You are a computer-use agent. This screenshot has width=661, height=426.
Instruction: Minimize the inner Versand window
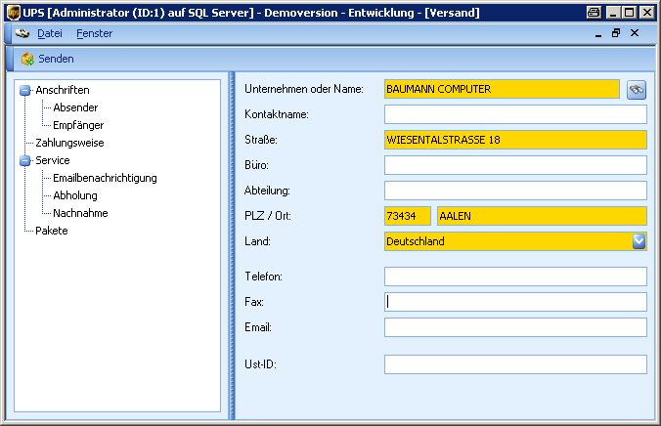click(x=597, y=34)
